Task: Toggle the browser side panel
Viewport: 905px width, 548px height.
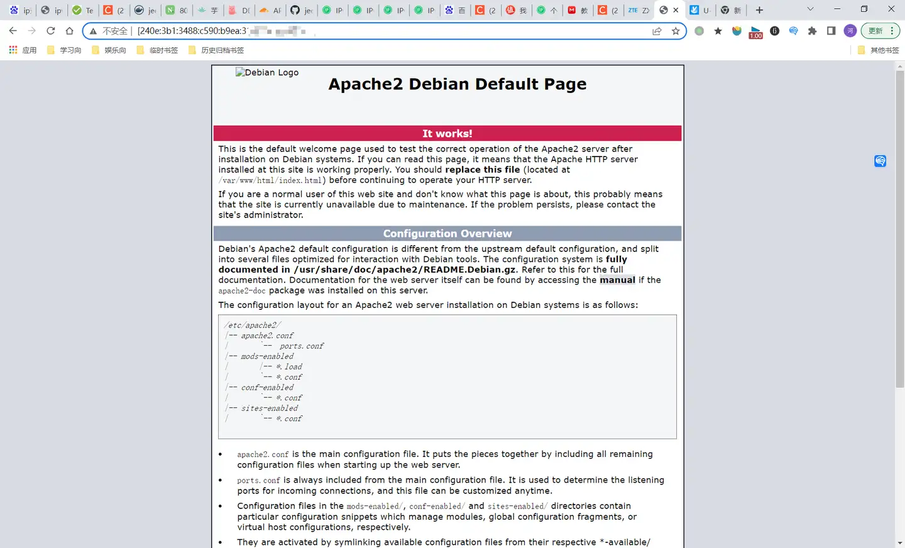Action: pos(831,31)
